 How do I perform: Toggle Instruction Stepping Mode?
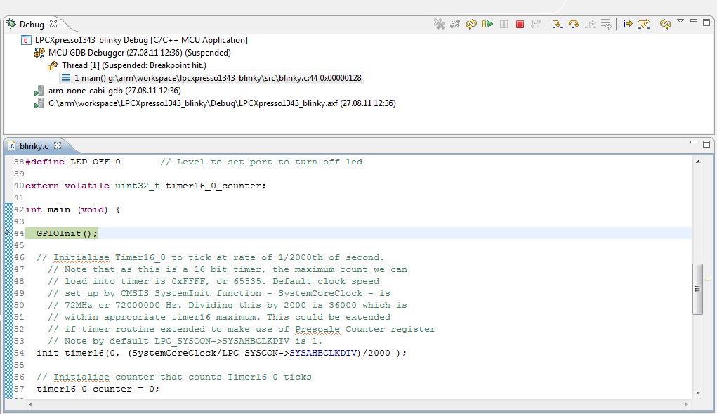pos(627,24)
